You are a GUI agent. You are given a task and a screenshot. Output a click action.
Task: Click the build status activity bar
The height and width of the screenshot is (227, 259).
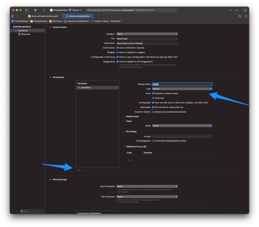point(131,10)
